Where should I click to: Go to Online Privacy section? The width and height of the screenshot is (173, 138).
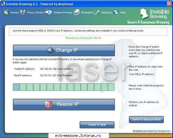63,12
